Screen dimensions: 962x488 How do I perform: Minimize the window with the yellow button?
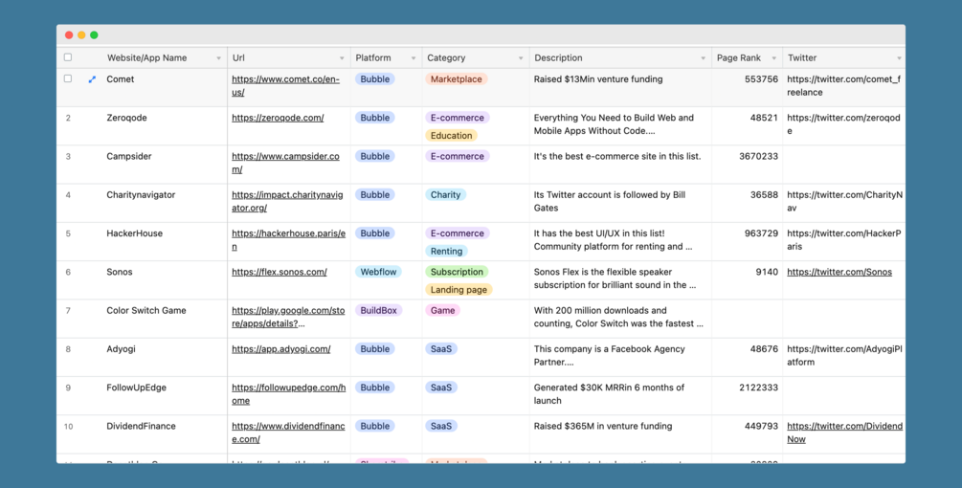tap(81, 35)
